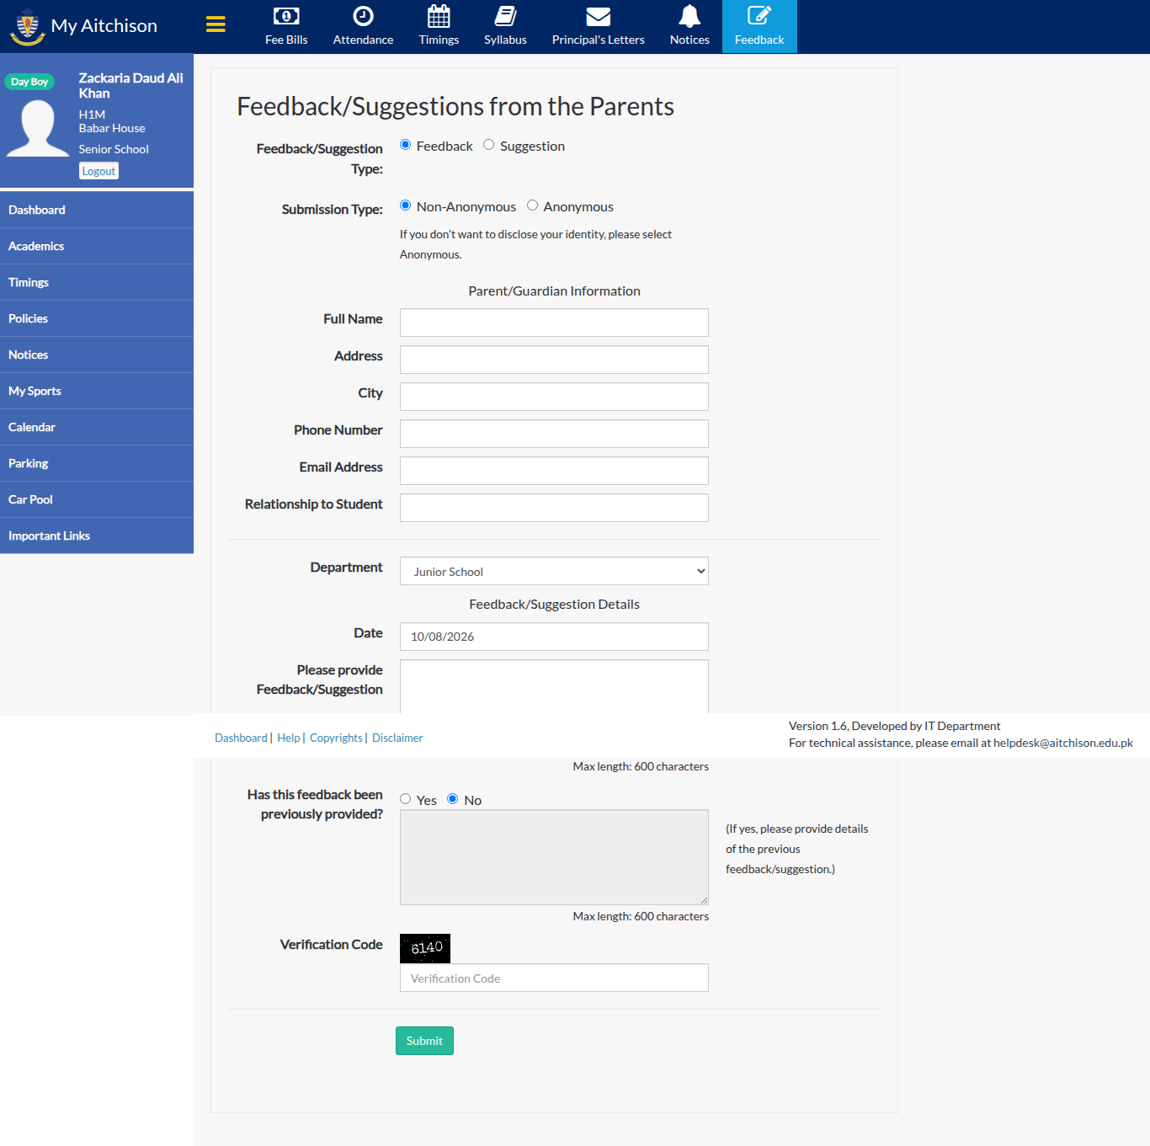Open Calendar in the sidebar
This screenshot has width=1150, height=1146.
[97, 427]
